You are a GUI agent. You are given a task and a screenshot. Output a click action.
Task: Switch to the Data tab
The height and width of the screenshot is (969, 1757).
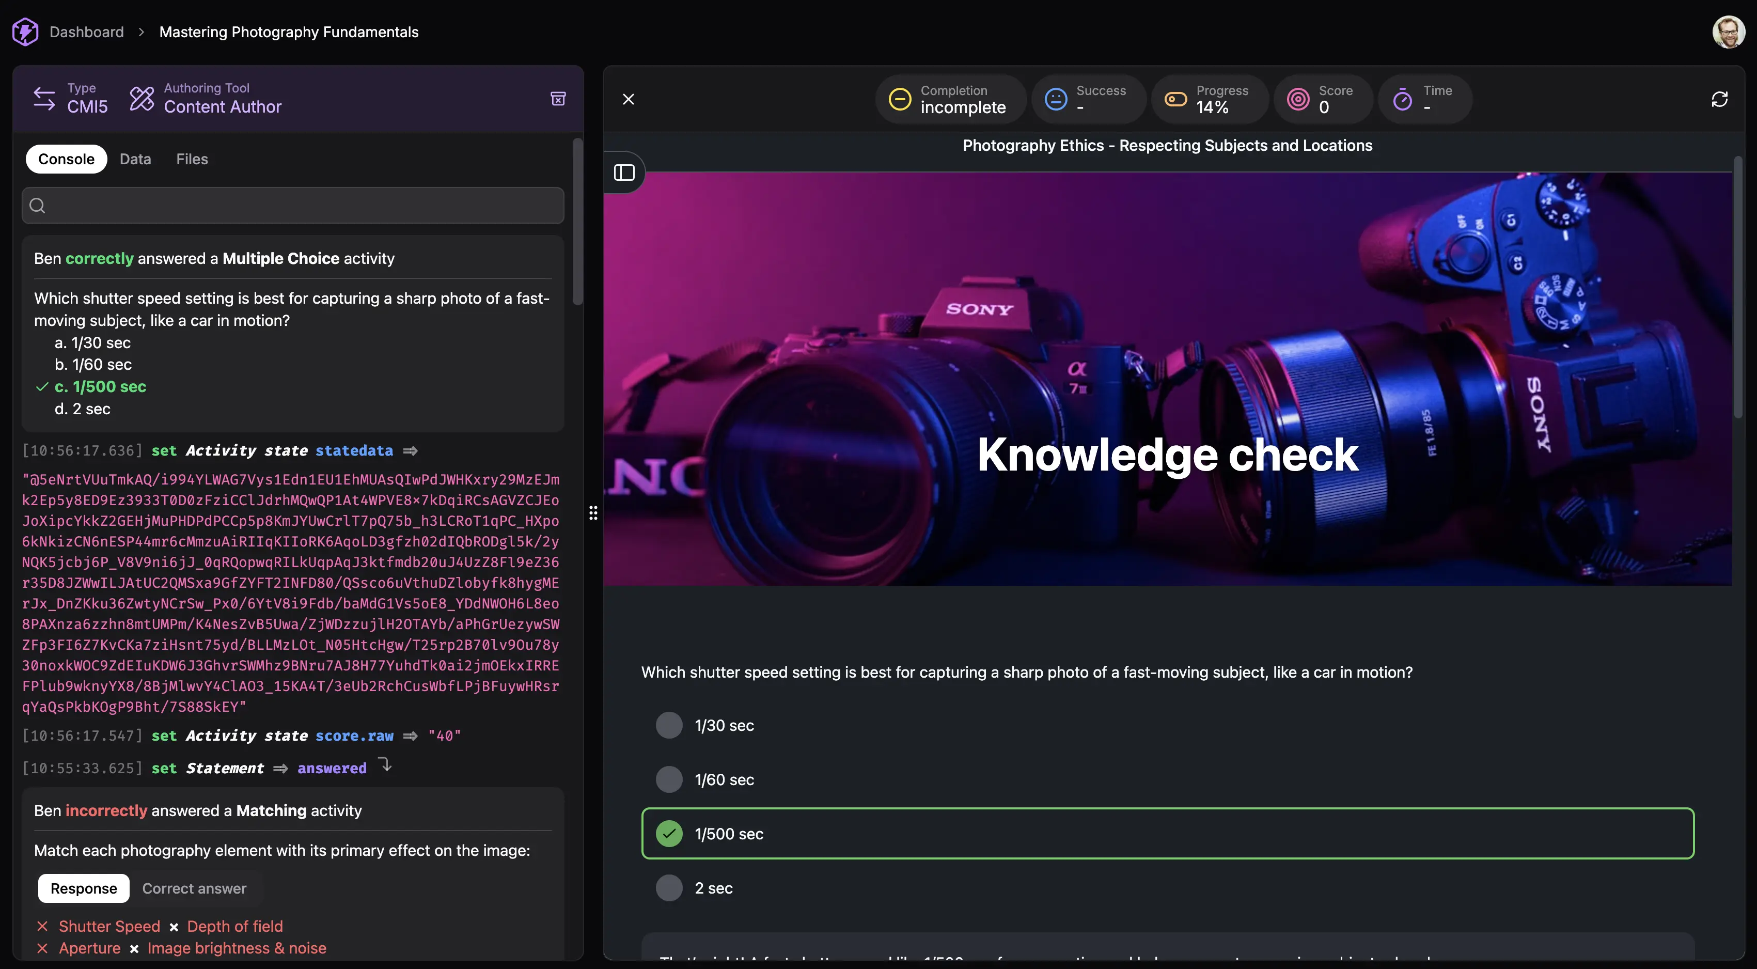(x=135, y=159)
